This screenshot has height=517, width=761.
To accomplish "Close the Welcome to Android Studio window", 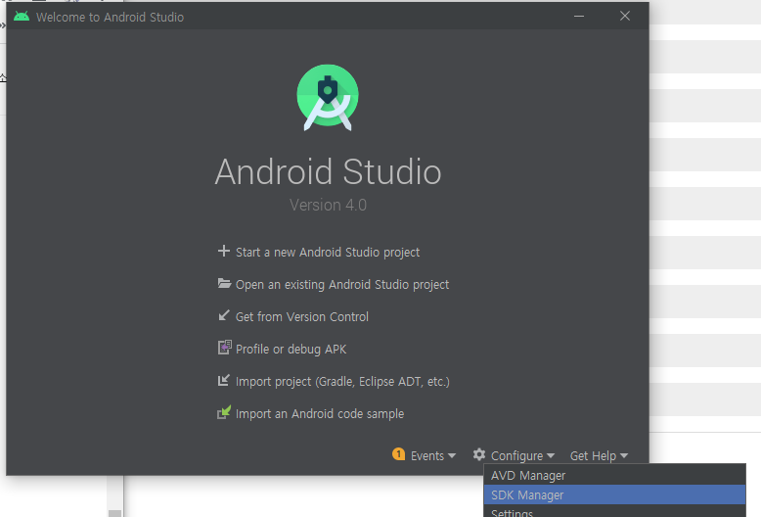I will [x=625, y=16].
